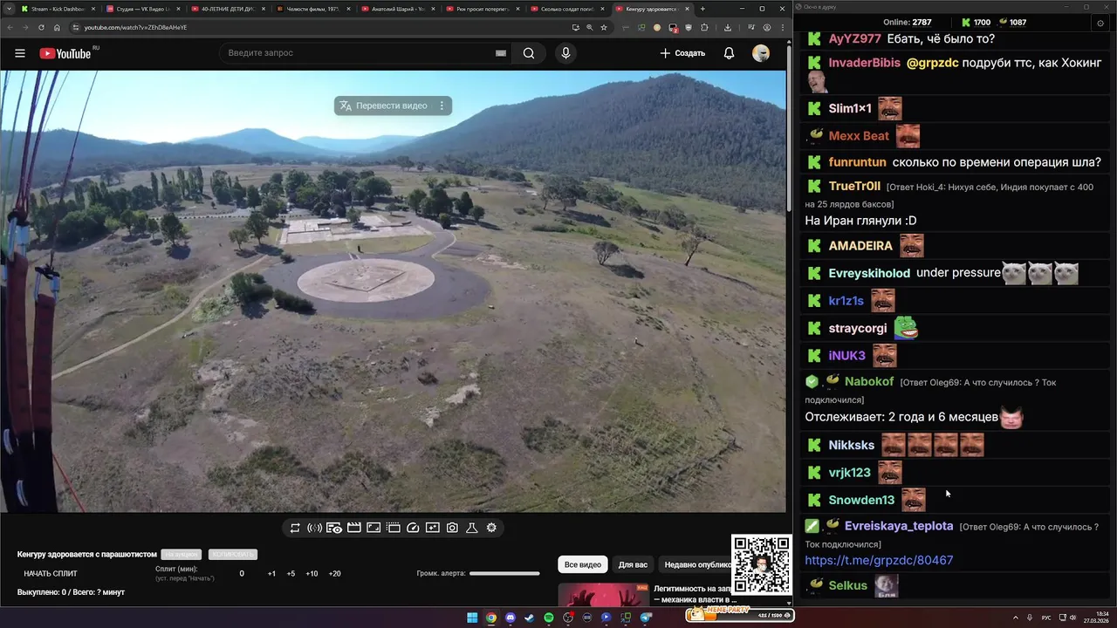The height and width of the screenshot is (628, 1117).
Task: Select the Для вас filter chip
Action: click(x=633, y=564)
